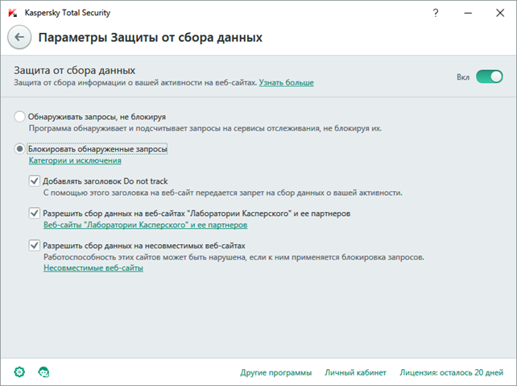Click the Программа обнаруживает и подсчитывает description
Image resolution: width=517 pixels, height=386 pixels.
[205, 128]
